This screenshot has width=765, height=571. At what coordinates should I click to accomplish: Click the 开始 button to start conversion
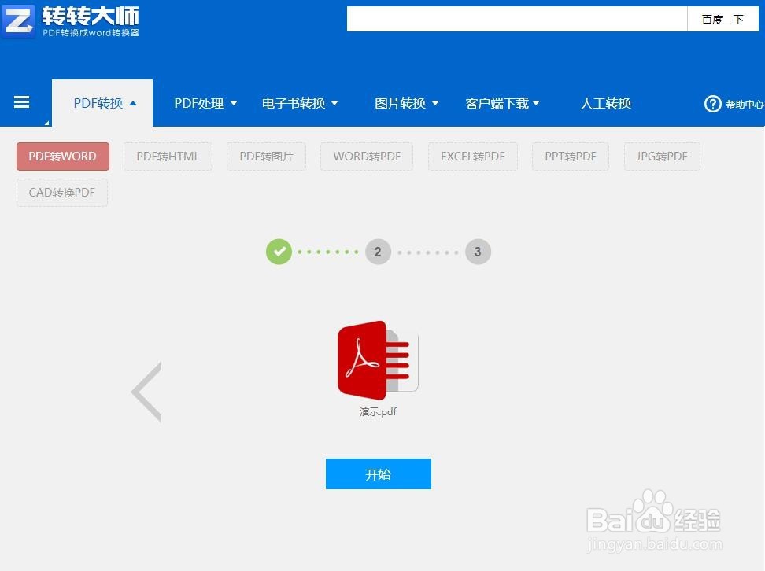378,473
